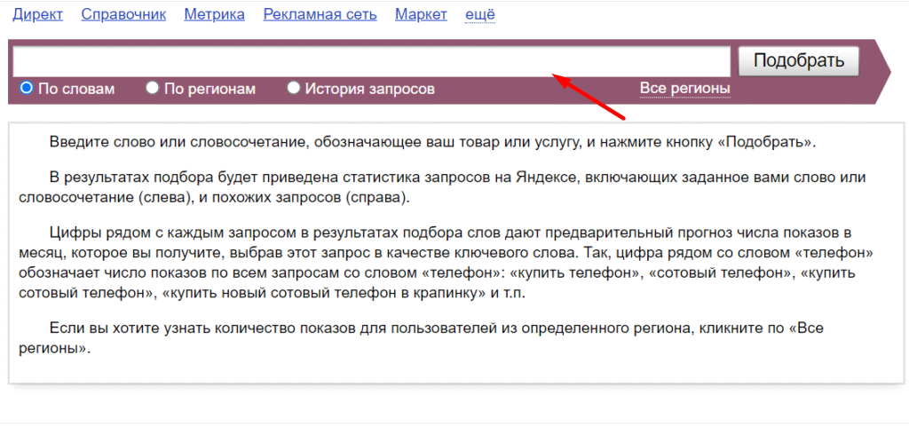Open the Директ link
909x426 pixels.
coord(36,14)
